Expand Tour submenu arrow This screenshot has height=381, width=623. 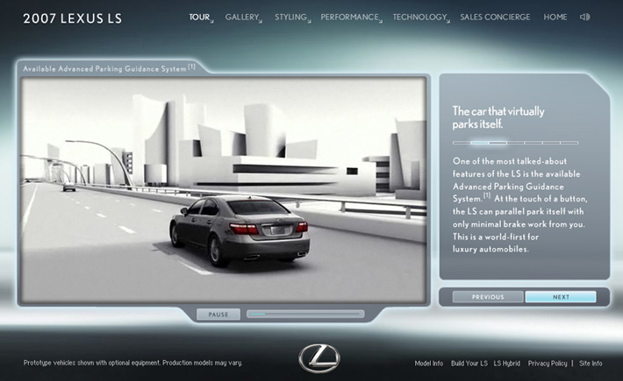[211, 21]
